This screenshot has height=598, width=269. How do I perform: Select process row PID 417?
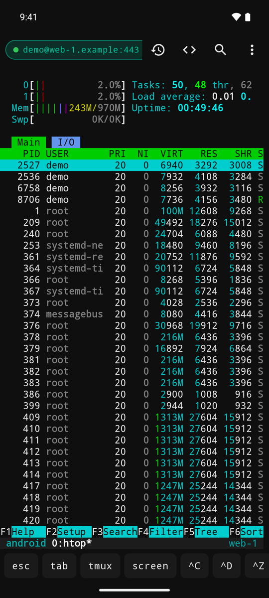pyautogui.click(x=132, y=486)
